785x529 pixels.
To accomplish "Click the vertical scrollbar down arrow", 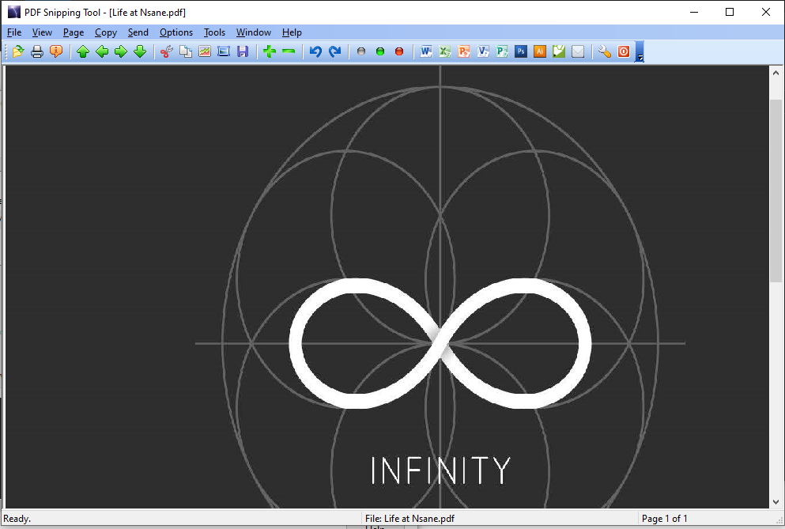I will (776, 501).
